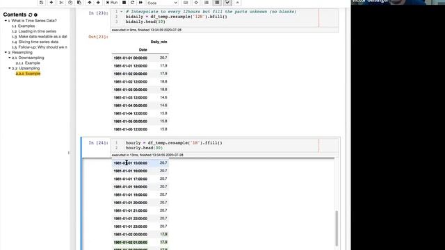Cut the selected cell with scissors icon
445x250 pixels.
61,3
